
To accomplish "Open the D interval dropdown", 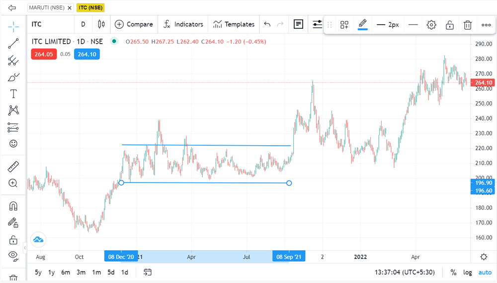I will pos(83,24).
